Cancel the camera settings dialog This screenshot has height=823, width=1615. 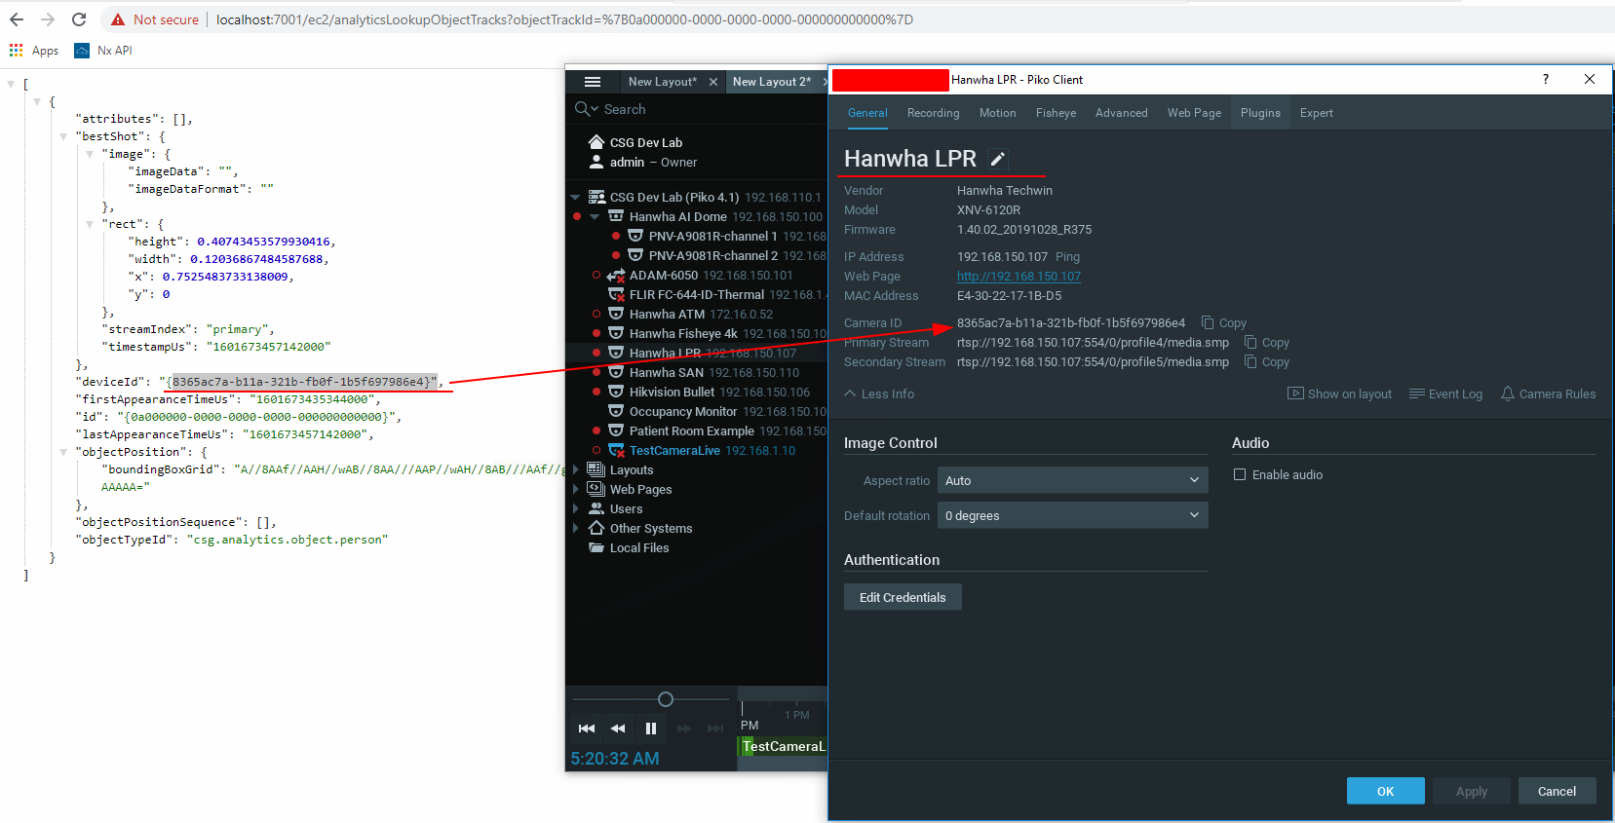1557,791
